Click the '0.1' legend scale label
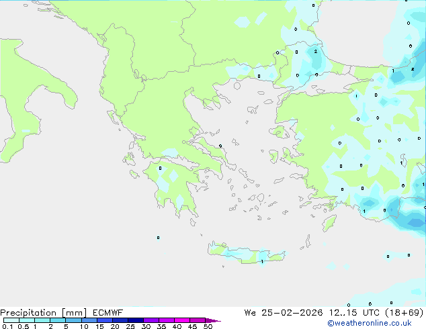Image resolution: width=426 pixels, height=329 pixels. (7, 326)
